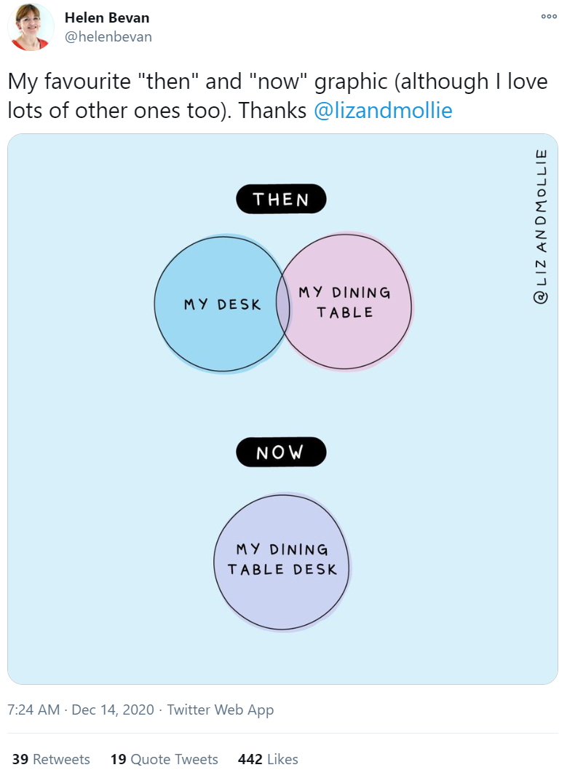Open the Dec 14, 2020 date link
The width and height of the screenshot is (567, 770).
point(113,710)
